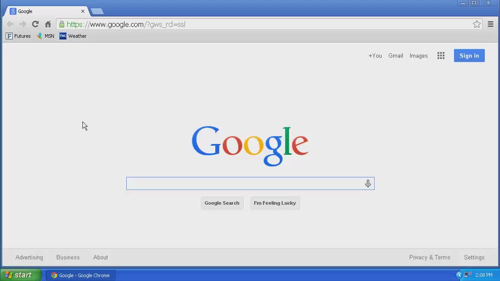Reload the current page
Screen dimensions: 500x281
pyautogui.click(x=35, y=24)
